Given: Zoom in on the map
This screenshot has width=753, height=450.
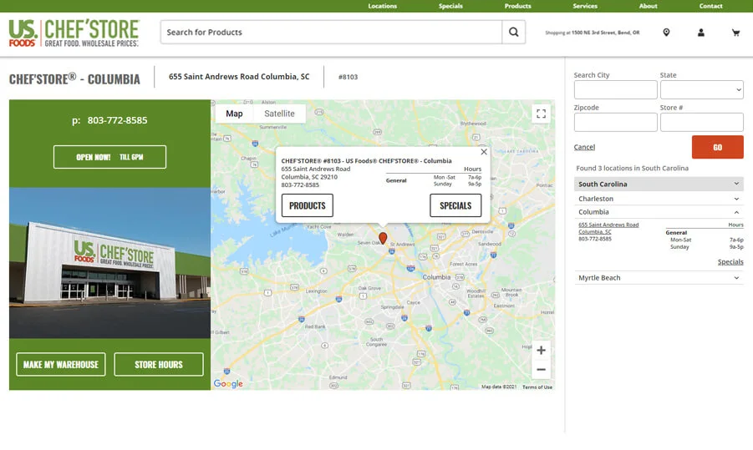Looking at the screenshot, I should point(541,351).
